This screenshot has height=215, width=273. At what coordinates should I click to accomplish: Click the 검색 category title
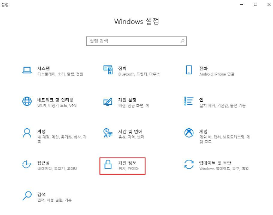click(41, 194)
